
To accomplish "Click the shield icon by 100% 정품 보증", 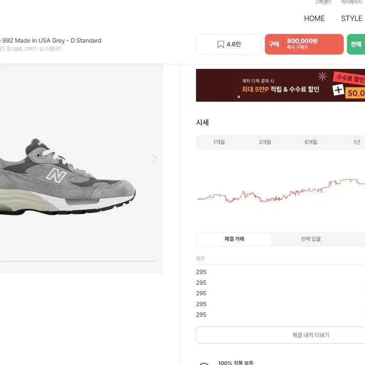I will click(204, 364).
